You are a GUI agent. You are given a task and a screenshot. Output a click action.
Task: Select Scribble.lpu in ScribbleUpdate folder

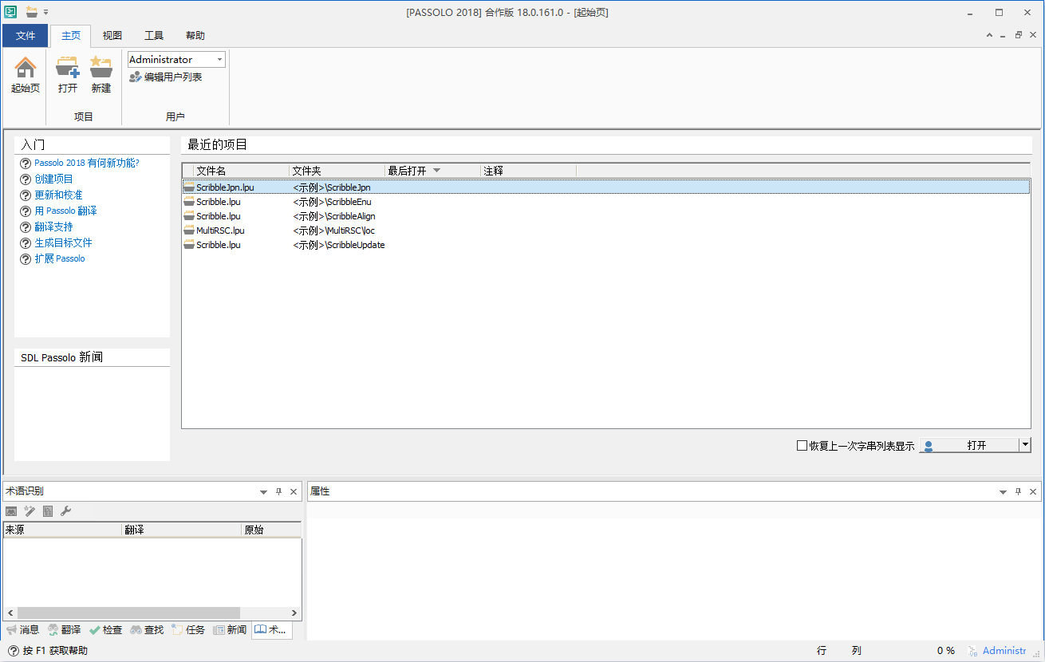pos(605,245)
